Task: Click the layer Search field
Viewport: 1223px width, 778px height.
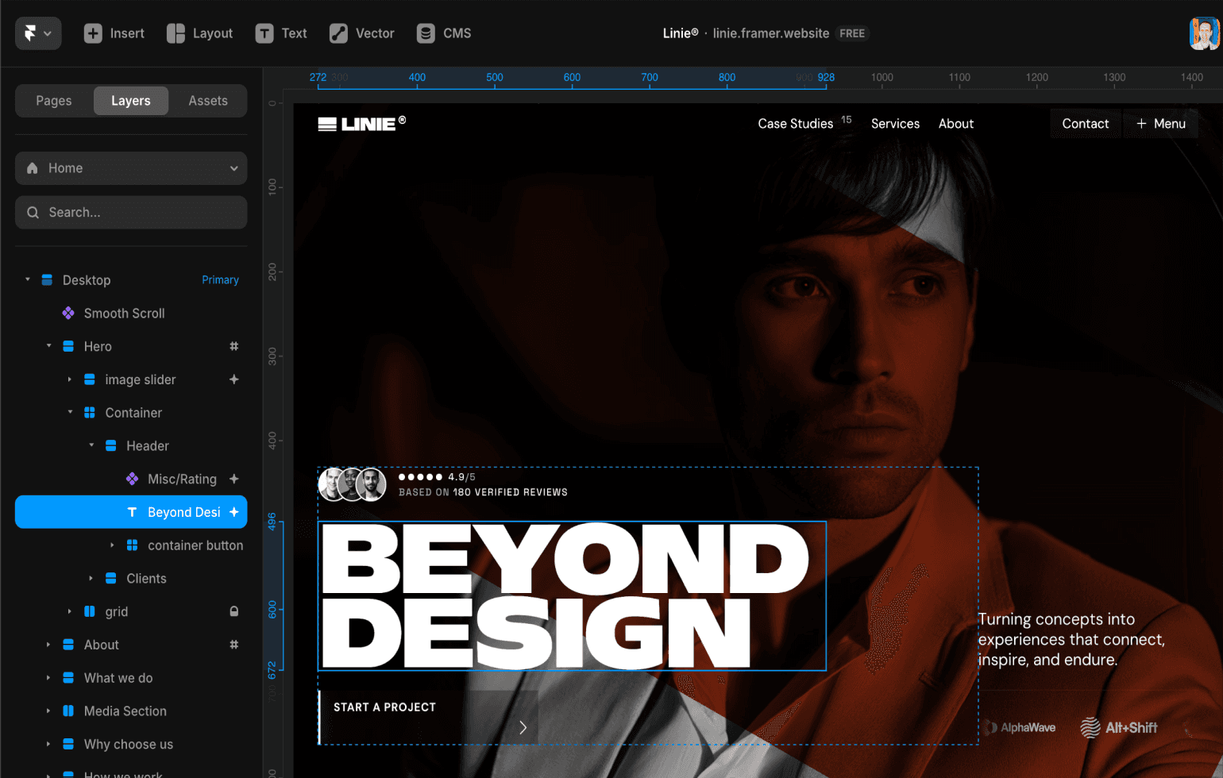Action: click(131, 213)
